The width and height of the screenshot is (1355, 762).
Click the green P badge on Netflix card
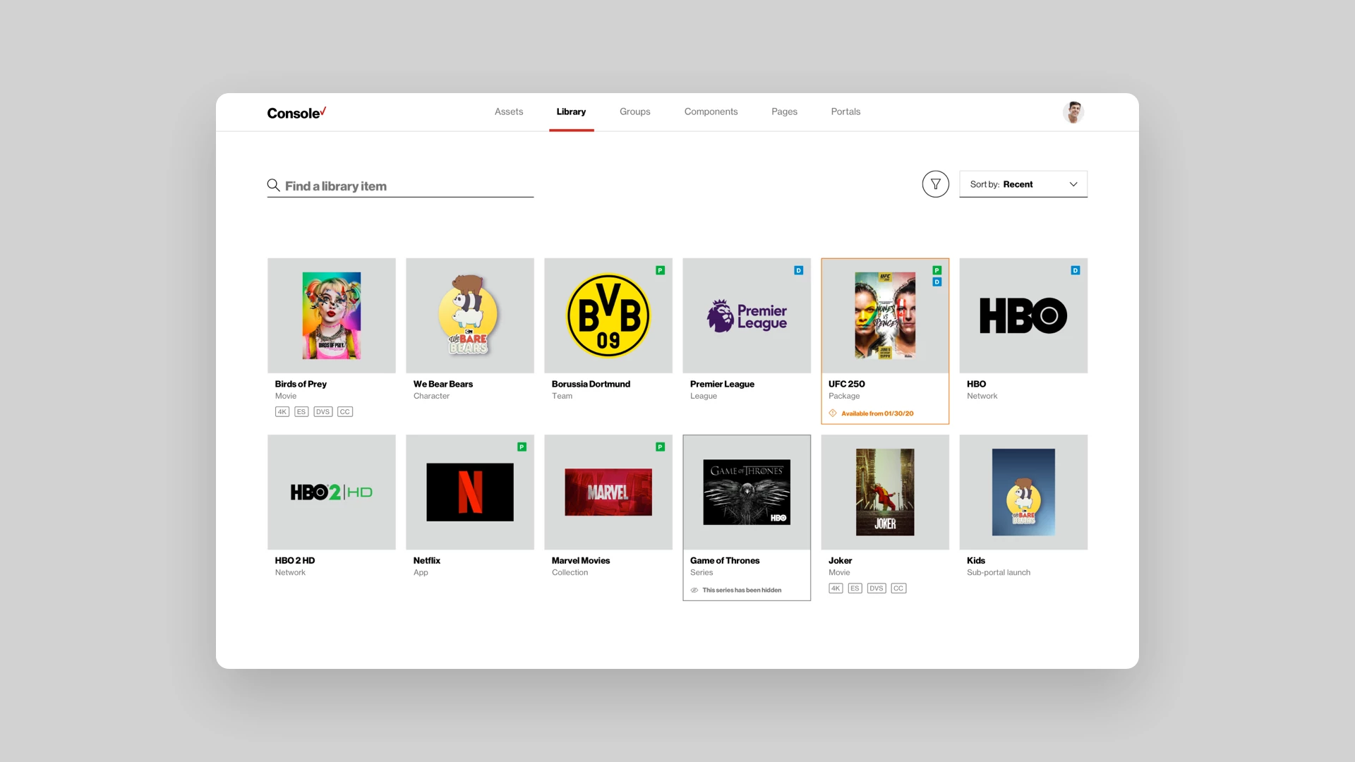pyautogui.click(x=522, y=447)
